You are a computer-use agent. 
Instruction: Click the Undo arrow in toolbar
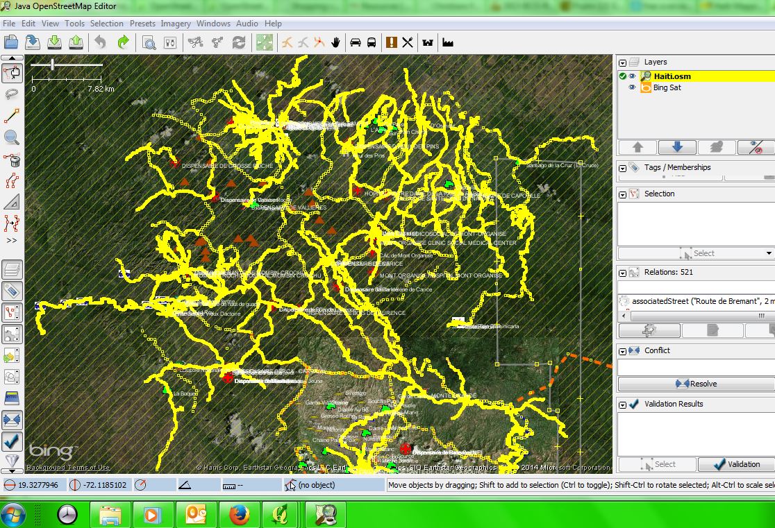tap(101, 42)
